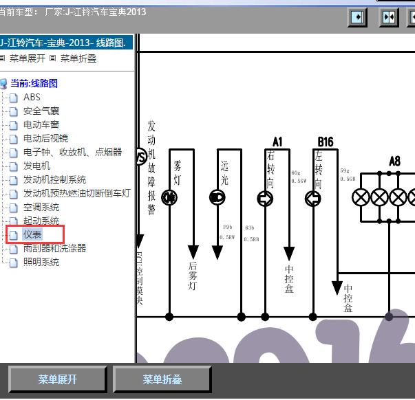Open 电子钟、收放机、点烟器 entry
Viewport: 415px width, 400px height.
point(72,152)
